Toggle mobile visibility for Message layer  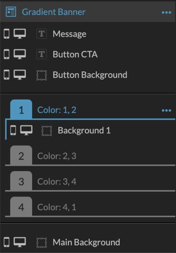pyautogui.click(x=7, y=33)
